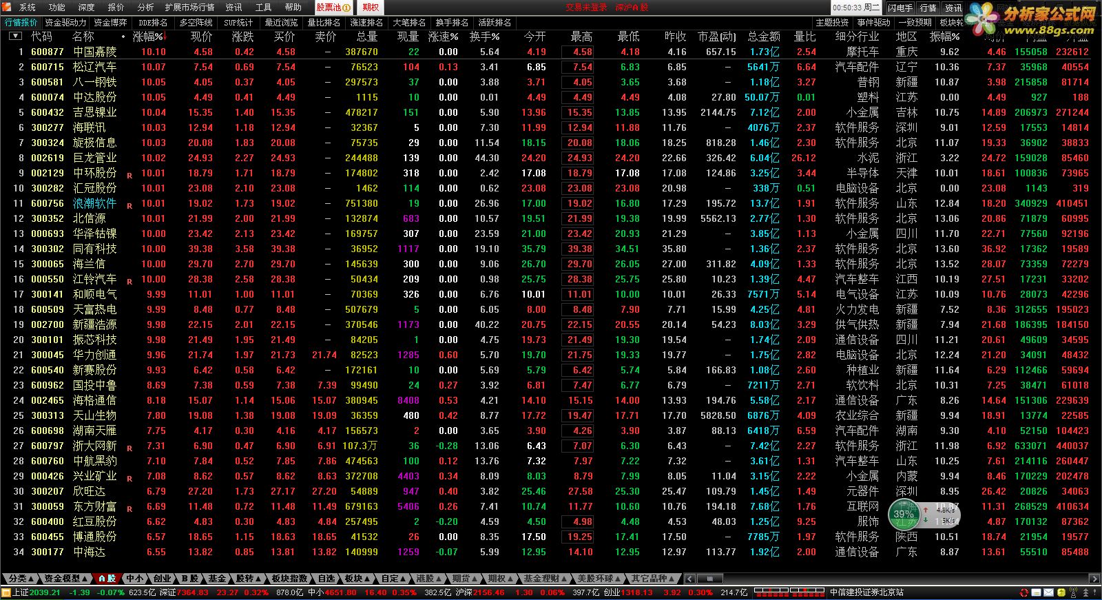
Task: Click the small icon before 上证 index
Action: point(6,592)
